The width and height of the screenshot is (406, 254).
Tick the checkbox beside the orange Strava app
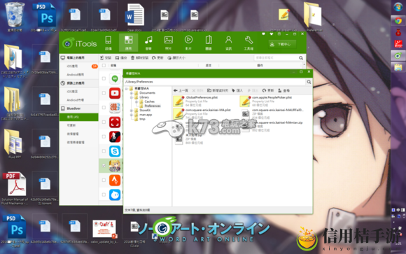point(104,180)
